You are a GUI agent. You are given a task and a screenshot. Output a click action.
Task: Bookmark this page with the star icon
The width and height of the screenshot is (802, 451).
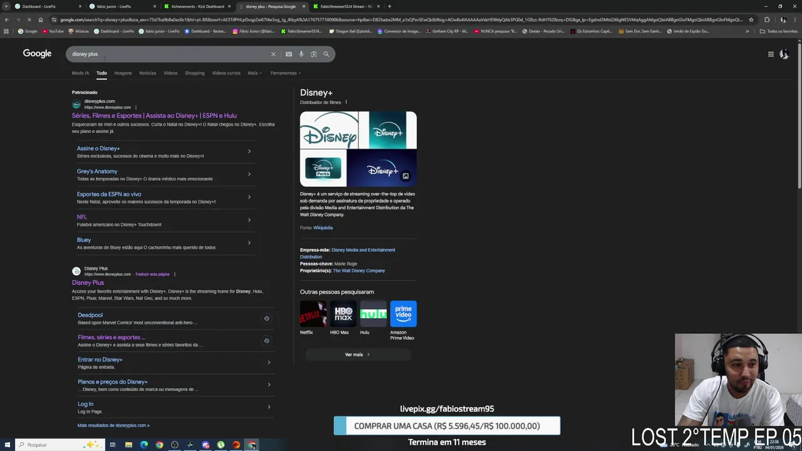pyautogui.click(x=751, y=19)
